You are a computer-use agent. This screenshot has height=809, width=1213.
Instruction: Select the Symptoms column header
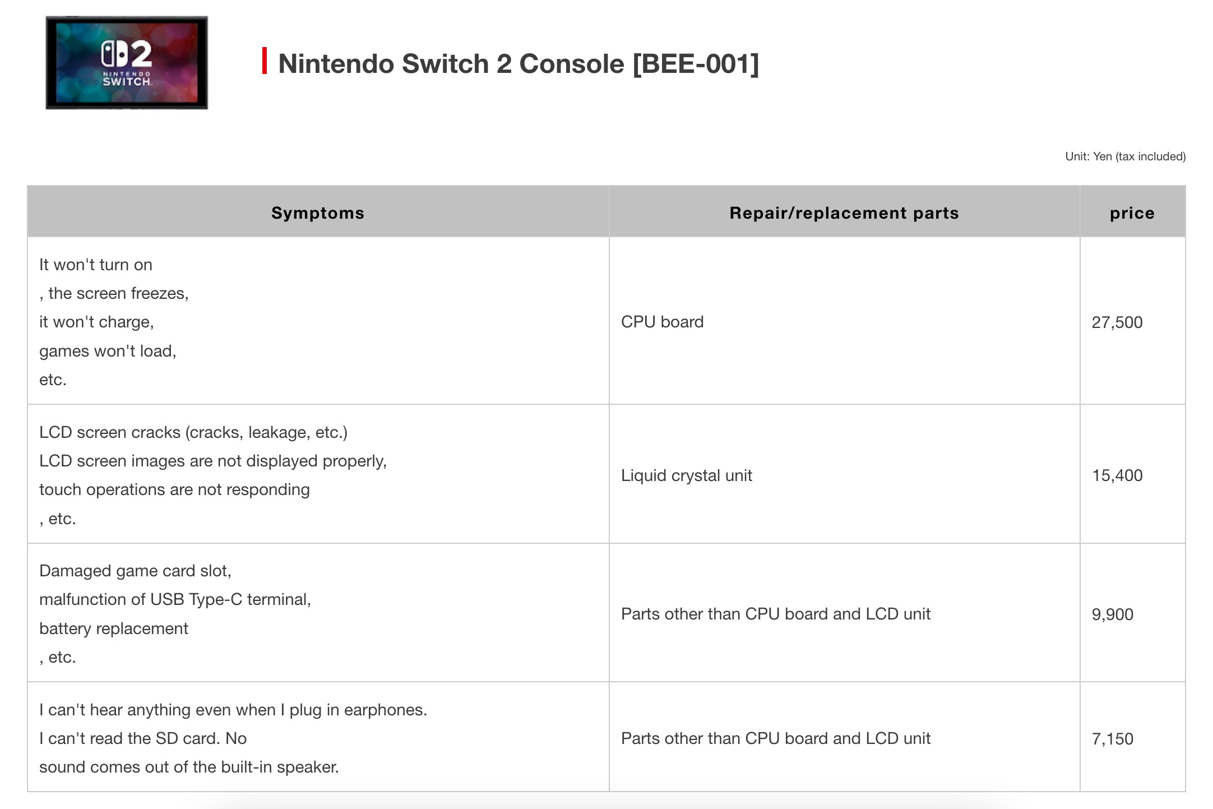coord(318,212)
